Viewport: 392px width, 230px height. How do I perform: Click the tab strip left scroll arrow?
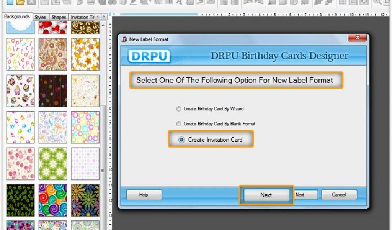point(98,16)
